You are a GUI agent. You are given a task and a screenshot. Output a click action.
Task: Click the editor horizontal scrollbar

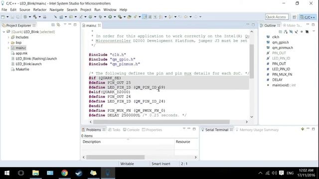[x=161, y=122]
